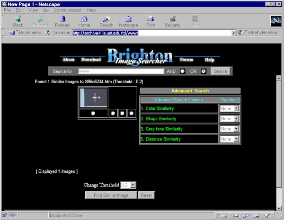Open the Download link

pyautogui.click(x=91, y=60)
